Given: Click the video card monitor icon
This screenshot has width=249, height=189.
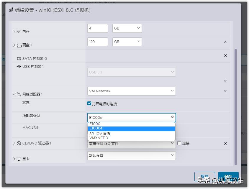Looking at the screenshot, I should (x=19, y=159).
